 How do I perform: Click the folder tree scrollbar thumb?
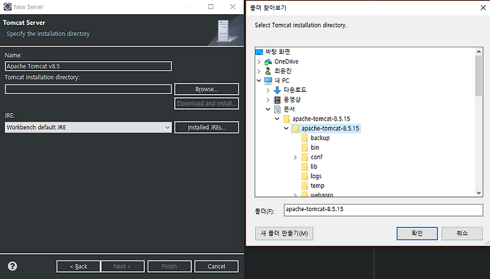coord(478,76)
